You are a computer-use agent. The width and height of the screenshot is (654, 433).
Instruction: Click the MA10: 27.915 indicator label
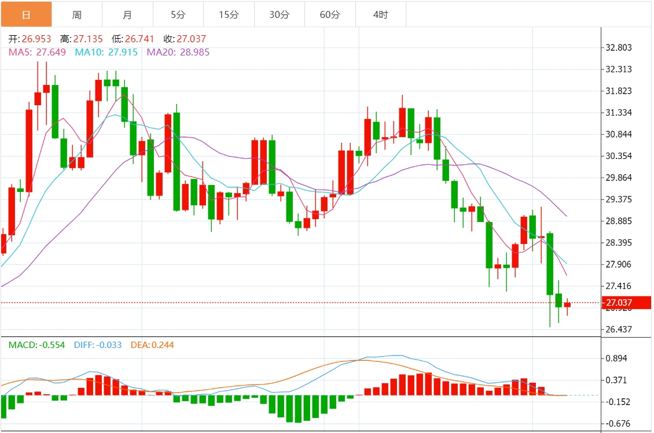click(106, 52)
